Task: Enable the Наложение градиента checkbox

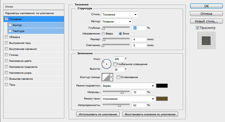Action: (6, 67)
